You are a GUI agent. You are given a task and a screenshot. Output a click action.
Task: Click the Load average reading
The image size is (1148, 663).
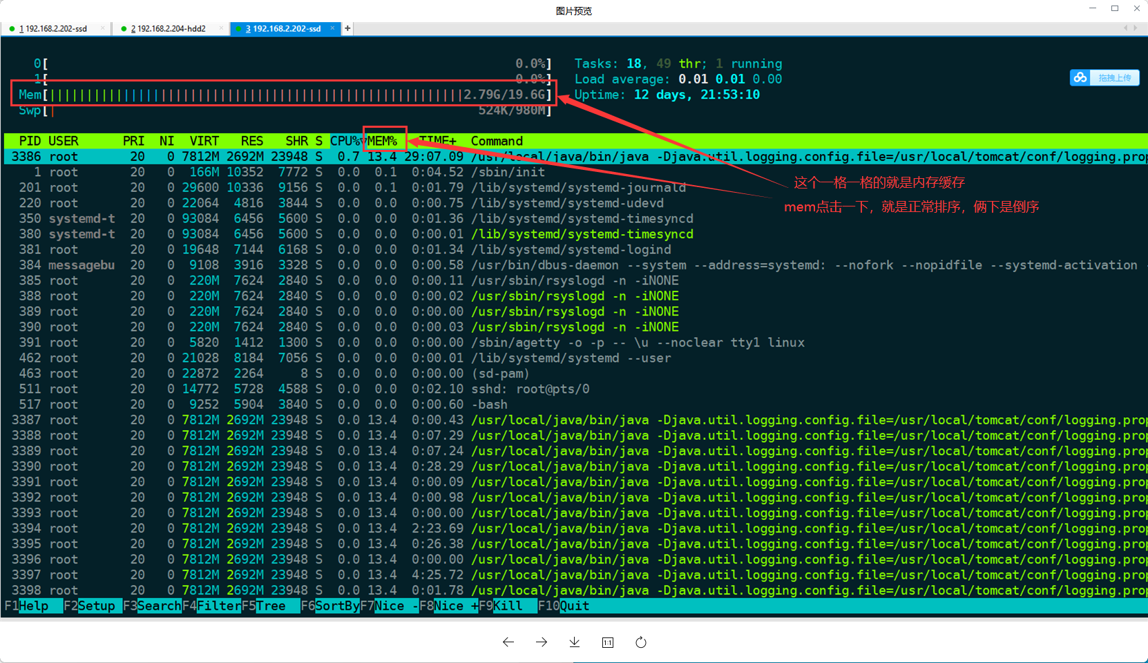[678, 79]
